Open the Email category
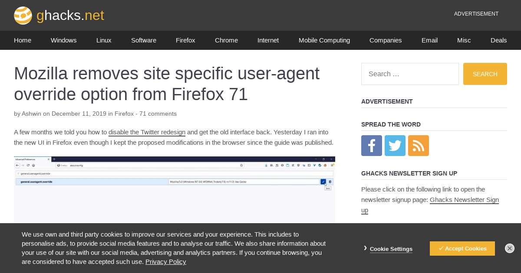The image size is (521, 273). coord(429,40)
